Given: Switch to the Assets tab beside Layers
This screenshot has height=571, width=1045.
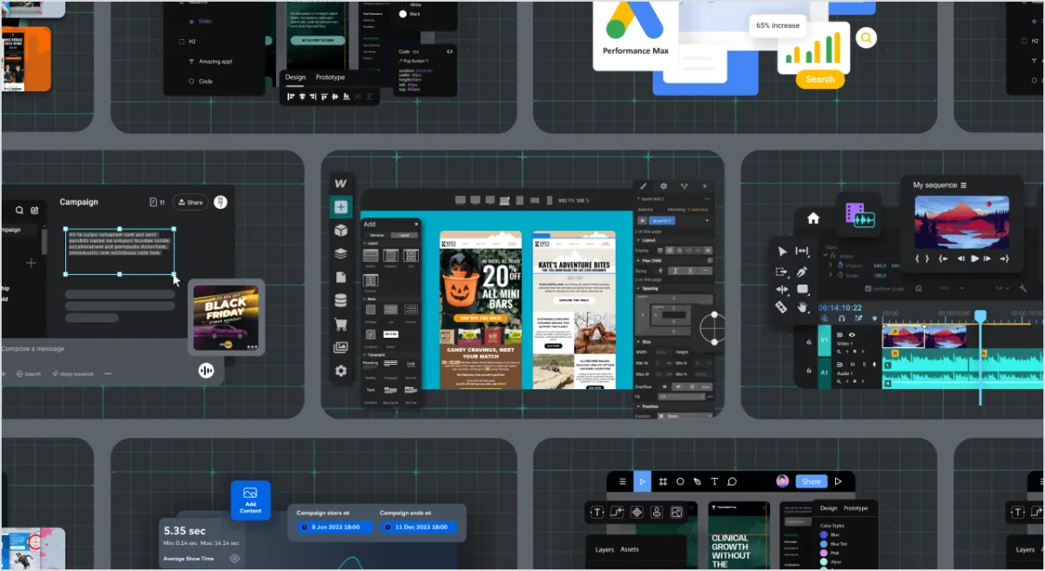Looking at the screenshot, I should pos(629,549).
